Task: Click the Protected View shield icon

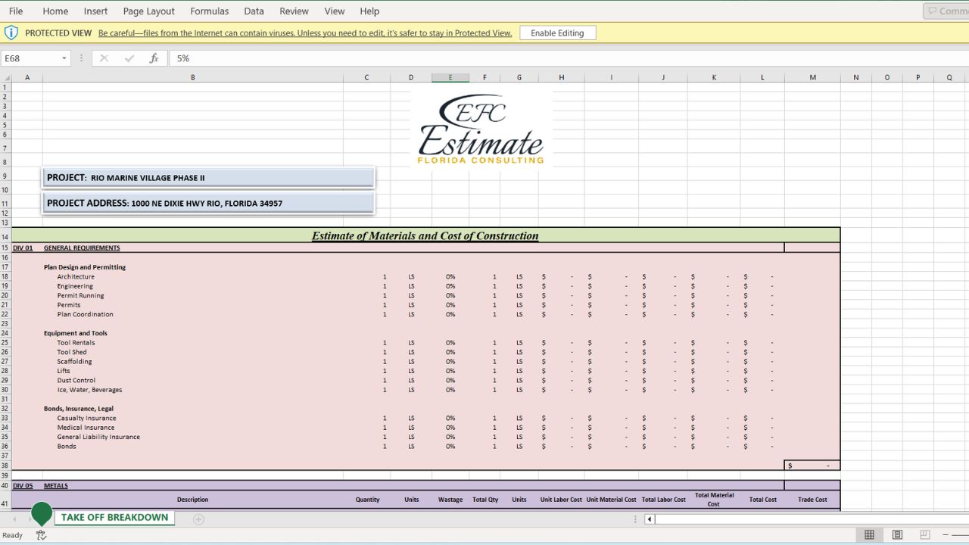Action: [11, 33]
